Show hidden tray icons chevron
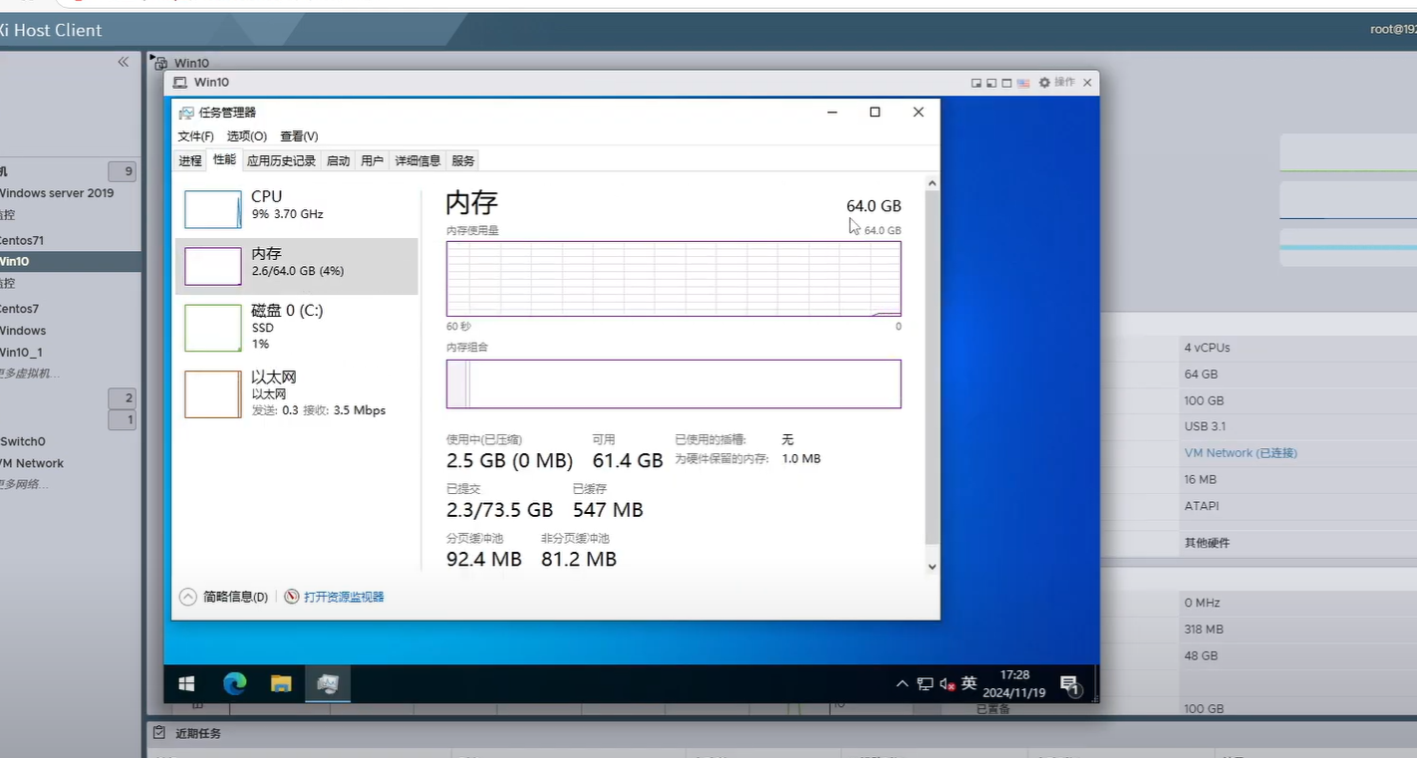Viewport: 1417px width, 758px height. [x=902, y=684]
